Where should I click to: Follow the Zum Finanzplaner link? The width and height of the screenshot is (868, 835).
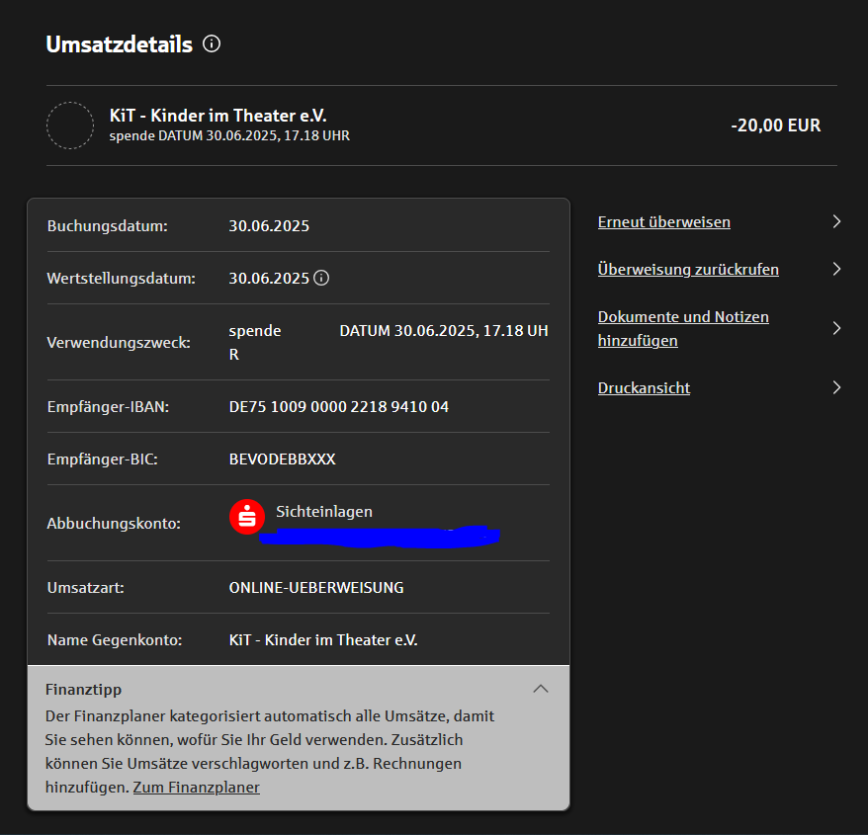tap(196, 787)
